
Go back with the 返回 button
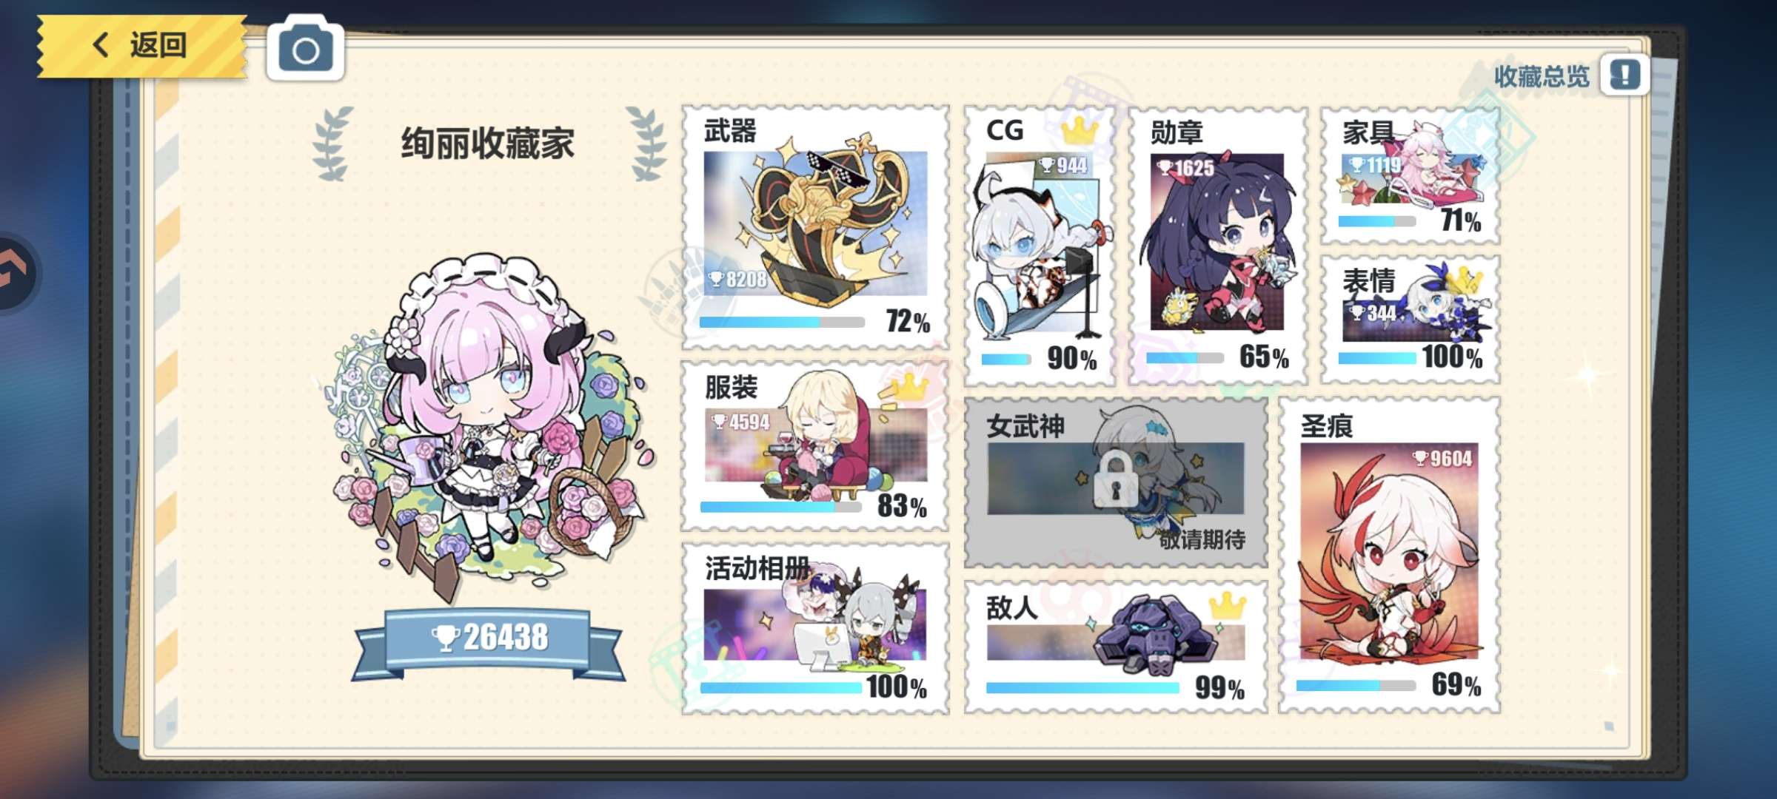(142, 46)
